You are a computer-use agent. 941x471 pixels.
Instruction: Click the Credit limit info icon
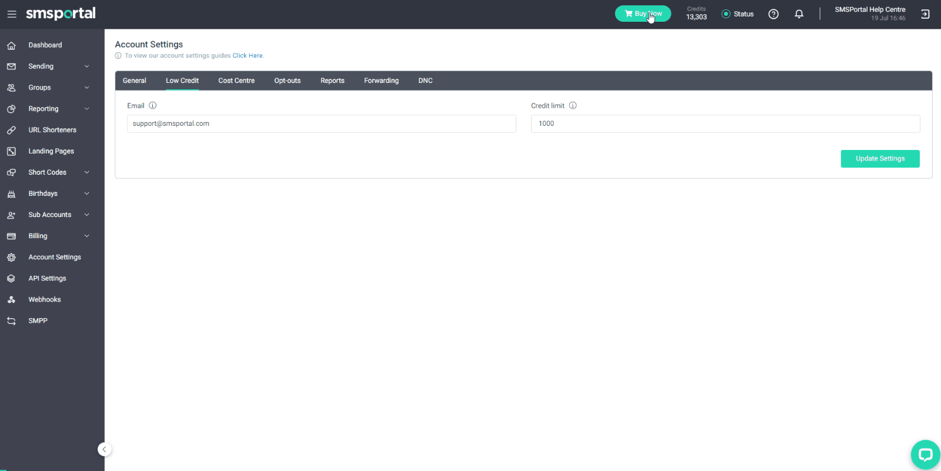point(573,105)
